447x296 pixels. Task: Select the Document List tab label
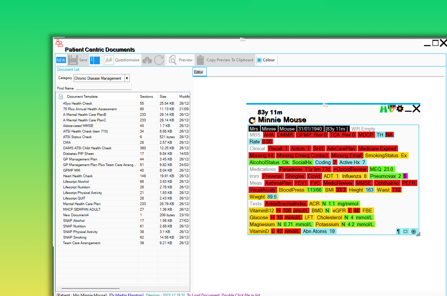[x=68, y=70]
